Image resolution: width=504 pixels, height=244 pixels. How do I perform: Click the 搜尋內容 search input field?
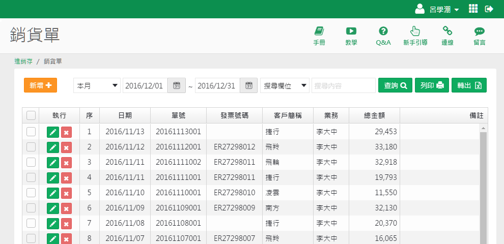coord(343,85)
